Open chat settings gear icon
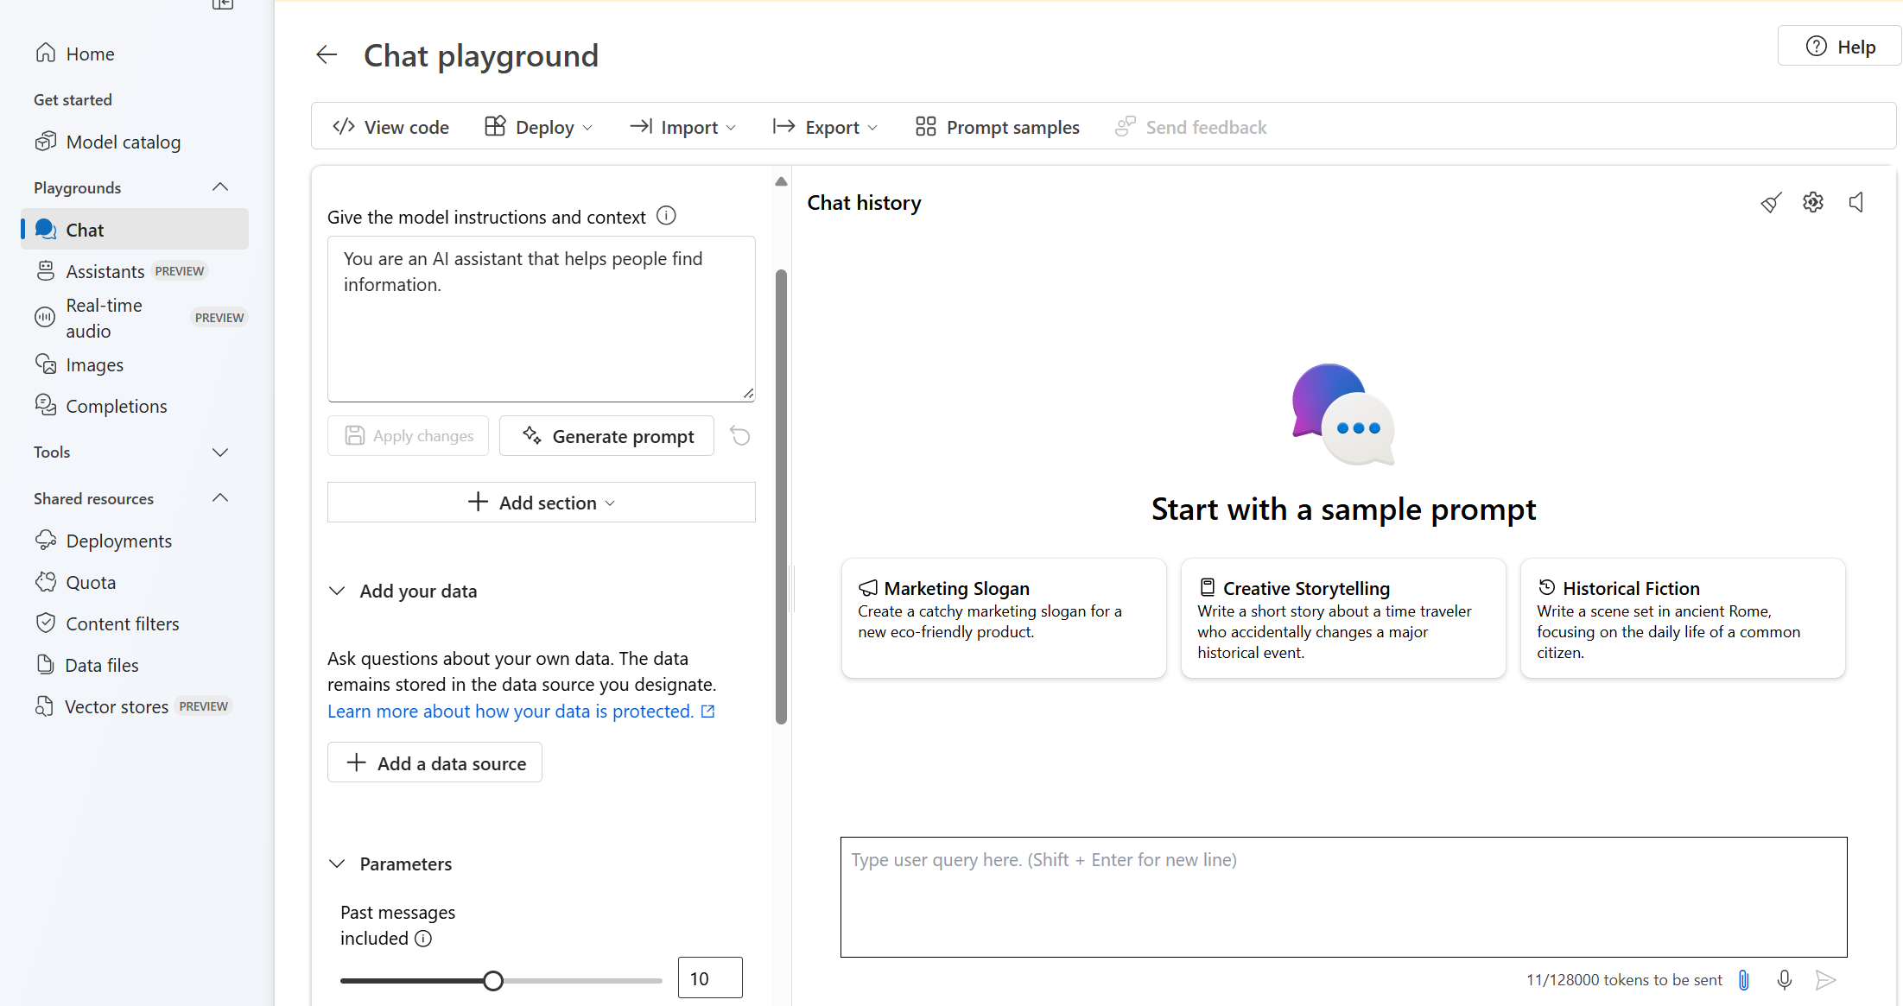 coord(1812,202)
